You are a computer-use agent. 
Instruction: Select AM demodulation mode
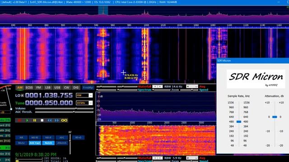pyautogui.click(x=20, y=88)
